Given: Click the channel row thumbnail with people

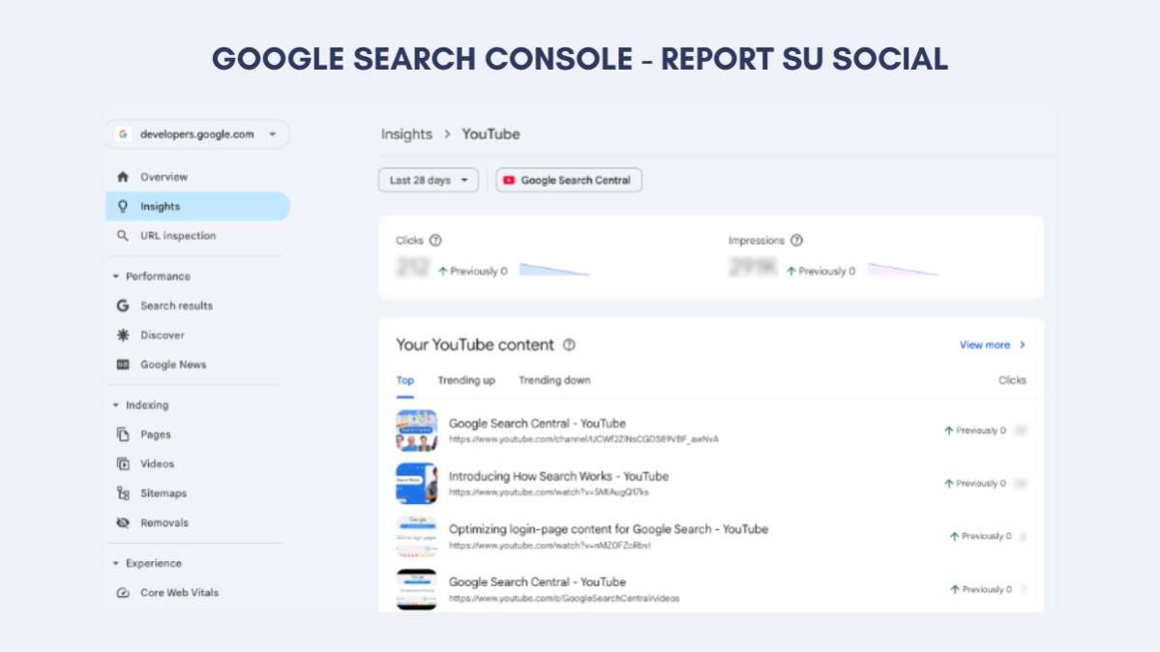Looking at the screenshot, I should 417,430.
